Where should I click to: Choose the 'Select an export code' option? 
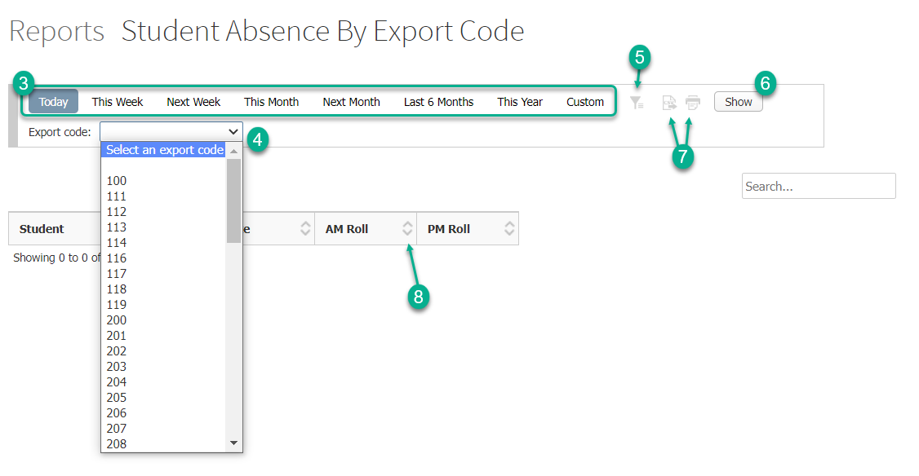point(163,149)
